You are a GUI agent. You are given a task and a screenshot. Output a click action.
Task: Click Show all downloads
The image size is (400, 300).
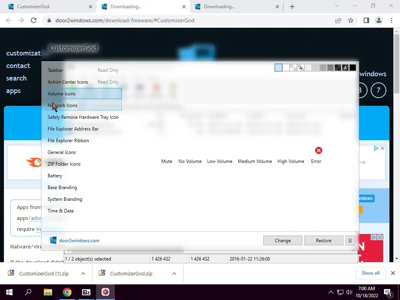point(370,273)
